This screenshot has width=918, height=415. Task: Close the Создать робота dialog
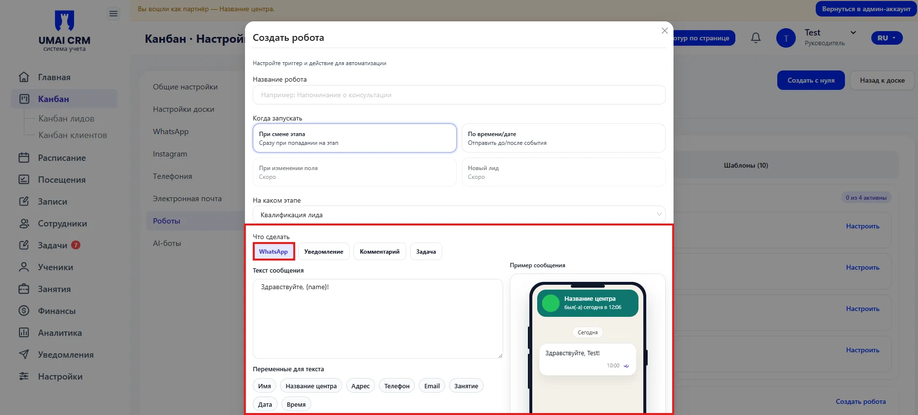pos(665,31)
